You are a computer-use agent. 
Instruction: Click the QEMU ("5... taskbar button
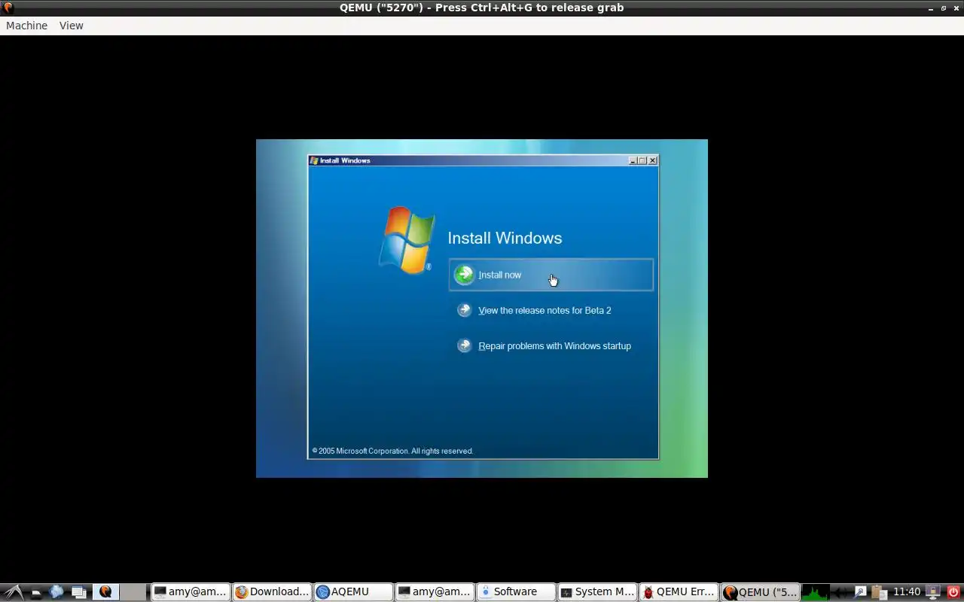(760, 592)
